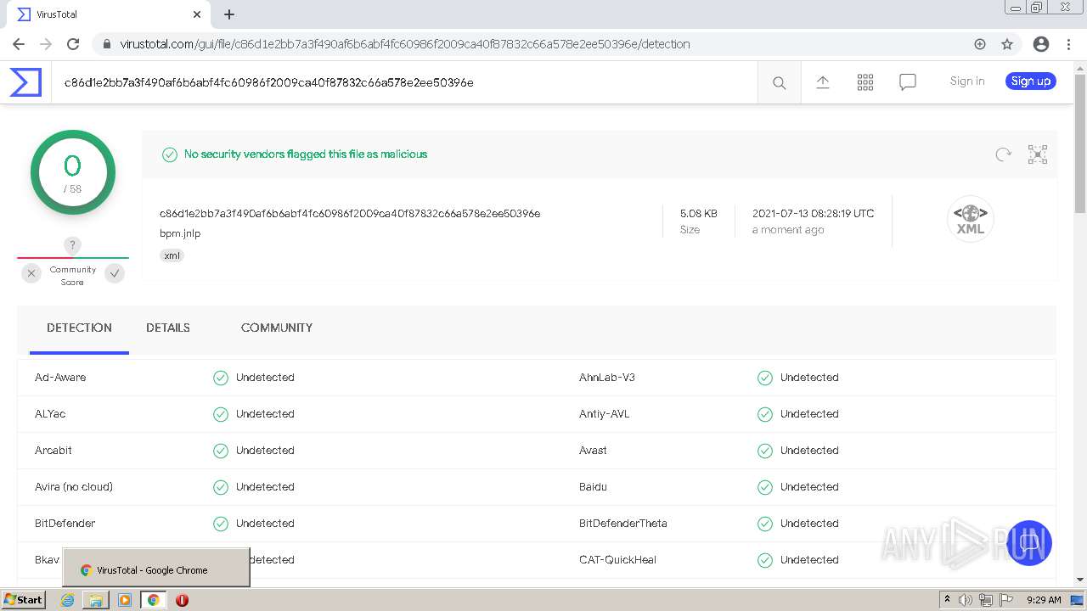
Task: Switch to the COMMUNITY tab
Action: [277, 328]
